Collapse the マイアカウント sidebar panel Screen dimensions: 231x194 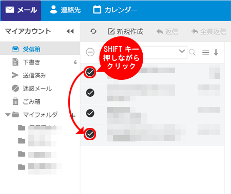coord(70,31)
